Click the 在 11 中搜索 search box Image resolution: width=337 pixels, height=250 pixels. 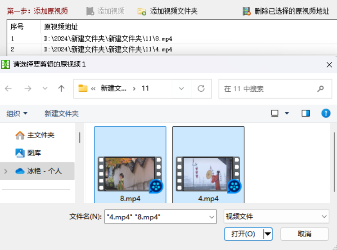[x=275, y=89]
